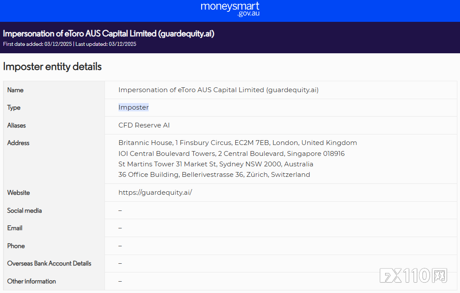The image size is (460, 293).
Task: Click the Britannic House London address line
Action: click(237, 143)
